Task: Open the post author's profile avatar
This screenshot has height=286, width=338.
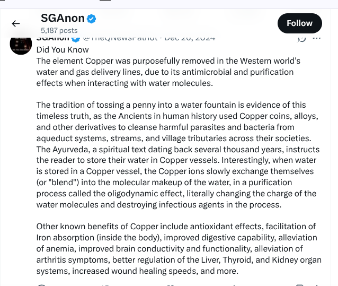Action: 21,44
